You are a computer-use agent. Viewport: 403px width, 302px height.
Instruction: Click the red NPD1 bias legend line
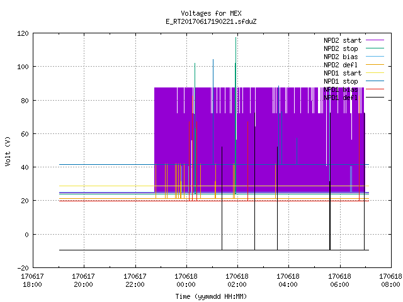[x=375, y=89]
